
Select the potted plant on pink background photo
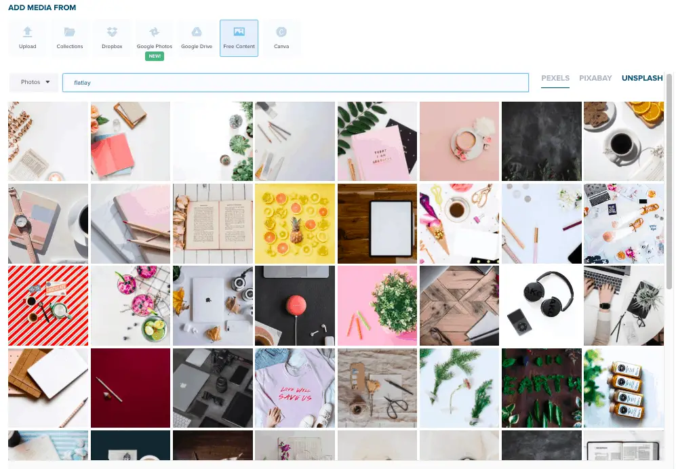[377, 306]
